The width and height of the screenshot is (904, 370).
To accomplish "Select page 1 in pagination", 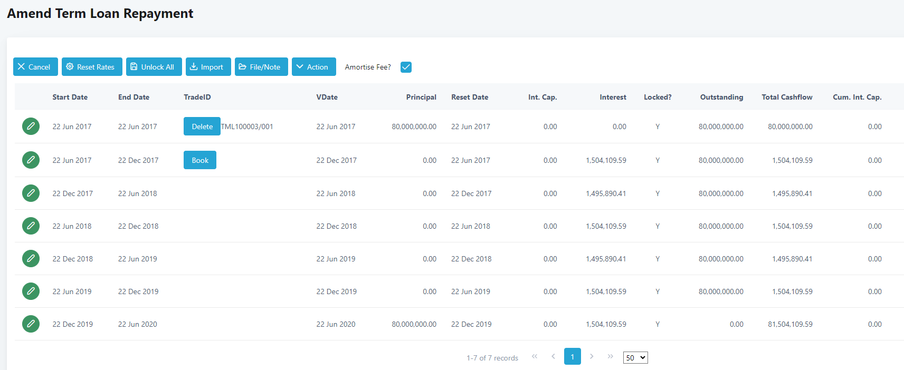I will point(572,357).
